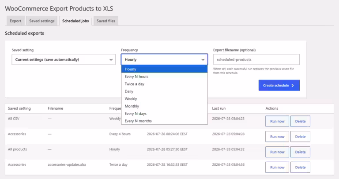Switch to the Export tab

[15, 21]
